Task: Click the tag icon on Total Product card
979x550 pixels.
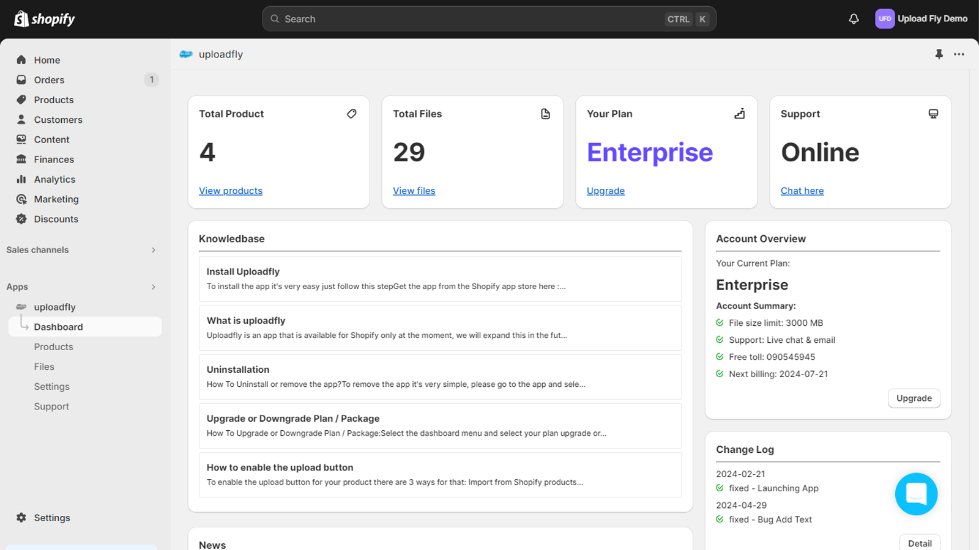Action: pos(352,114)
